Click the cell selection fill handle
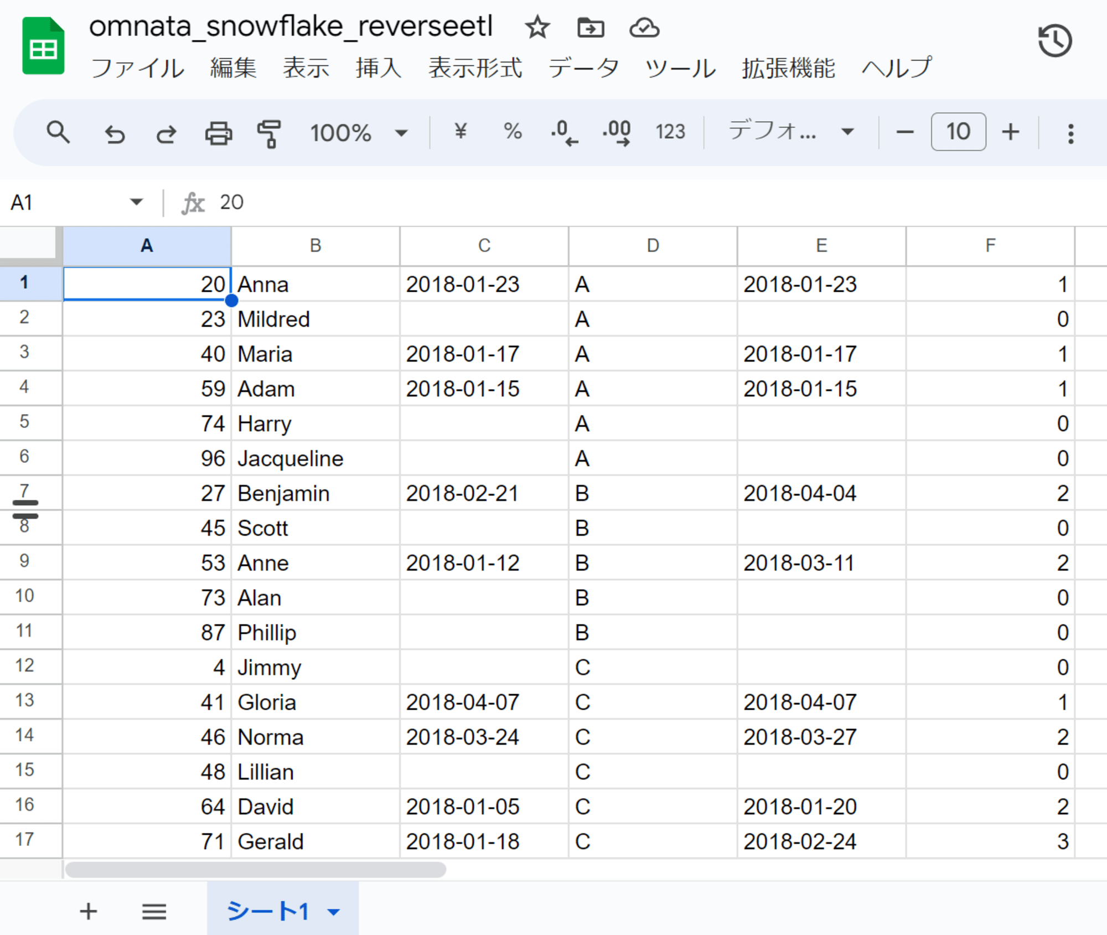Viewport: 1107px width, 935px height. tap(231, 301)
